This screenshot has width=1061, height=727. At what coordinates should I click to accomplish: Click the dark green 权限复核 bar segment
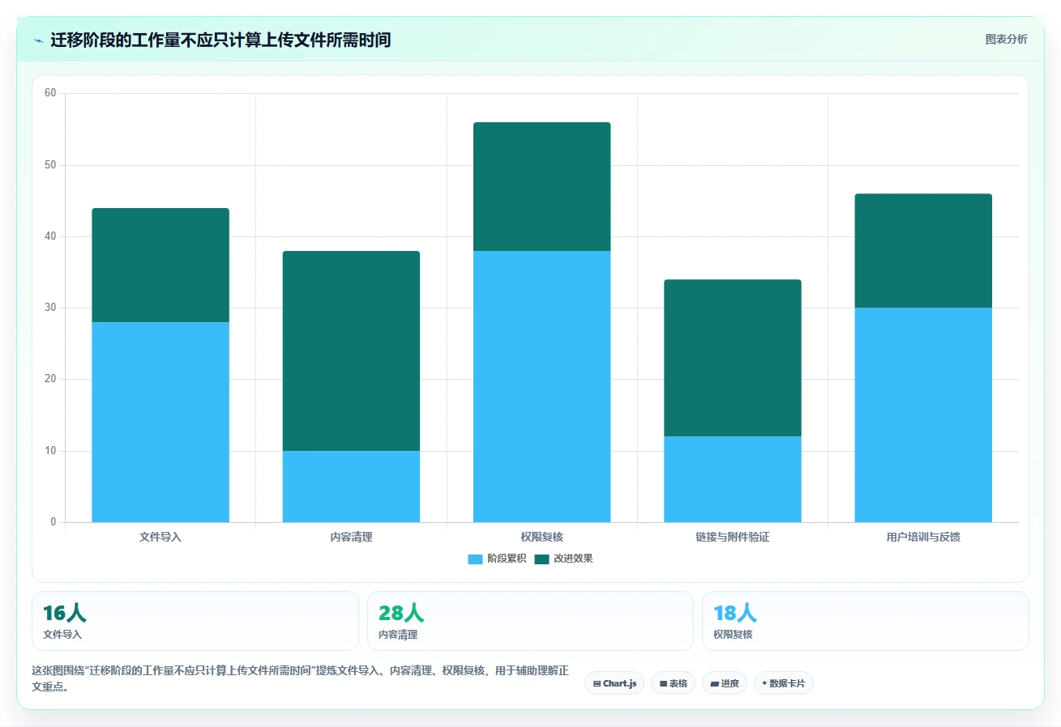click(x=542, y=186)
